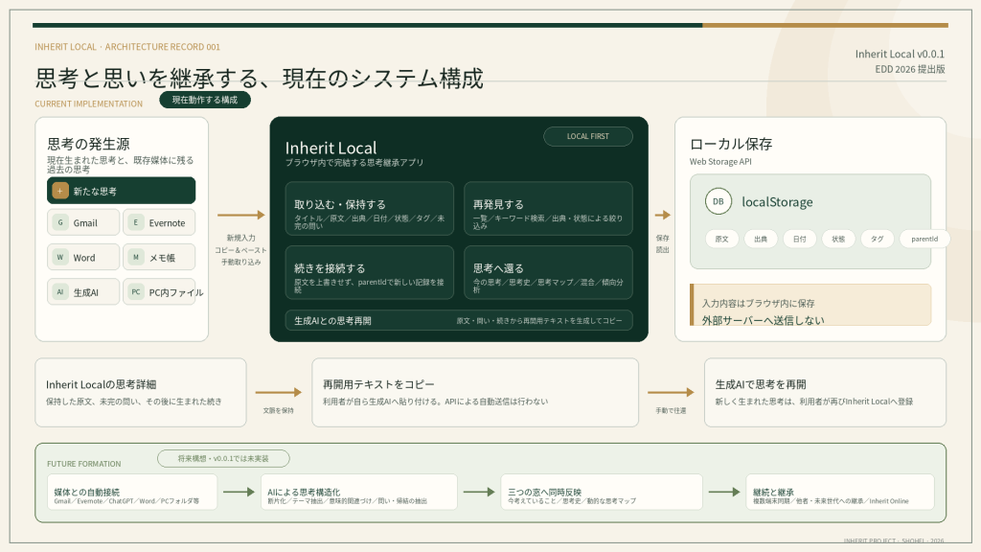Click the 入力内容はブラウザ内に保存 text
The width and height of the screenshot is (981, 552).
[x=758, y=303]
